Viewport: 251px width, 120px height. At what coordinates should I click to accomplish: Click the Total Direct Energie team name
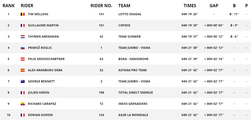click(136, 93)
